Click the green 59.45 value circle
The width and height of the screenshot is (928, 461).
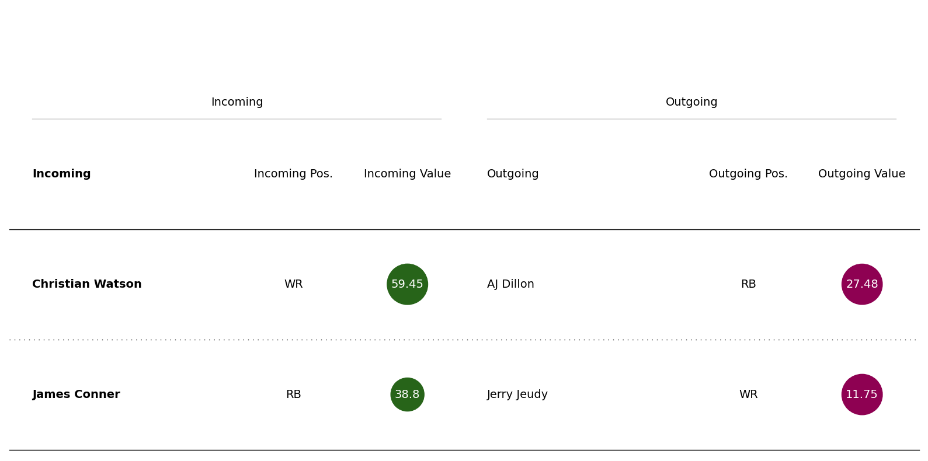click(x=407, y=284)
